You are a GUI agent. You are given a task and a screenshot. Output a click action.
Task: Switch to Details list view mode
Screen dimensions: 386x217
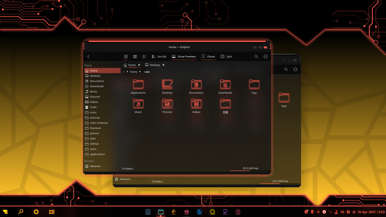144,57
